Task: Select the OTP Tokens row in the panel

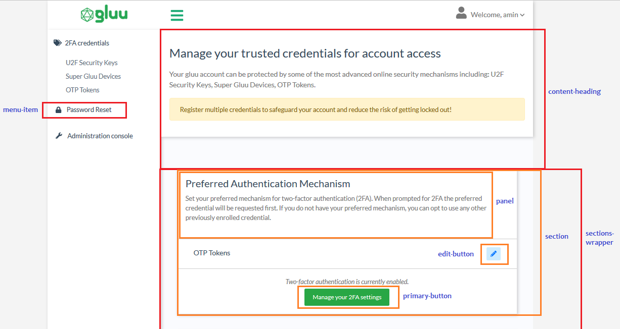Action: tap(212, 253)
